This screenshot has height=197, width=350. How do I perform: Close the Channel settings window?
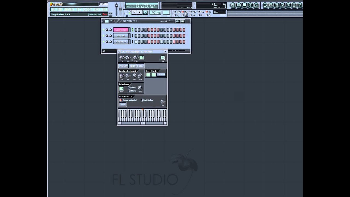[165, 52]
